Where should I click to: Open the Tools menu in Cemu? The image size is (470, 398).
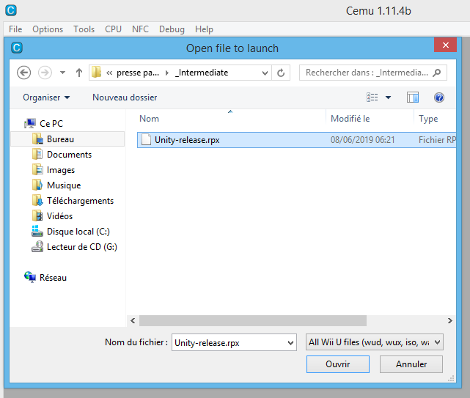[84, 29]
